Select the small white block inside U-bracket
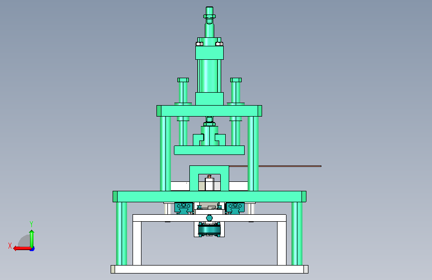The image size is (432, 280). point(209,184)
